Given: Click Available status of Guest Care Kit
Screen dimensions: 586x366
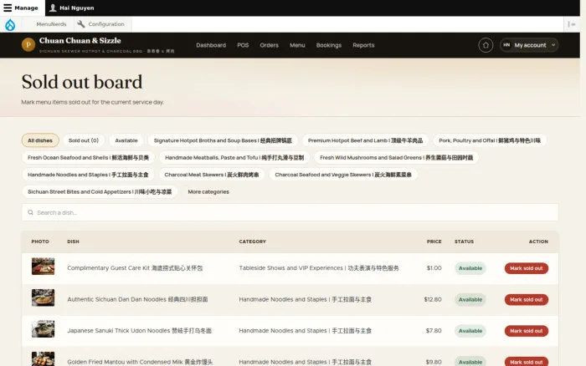Looking at the screenshot, I should pyautogui.click(x=470, y=268).
